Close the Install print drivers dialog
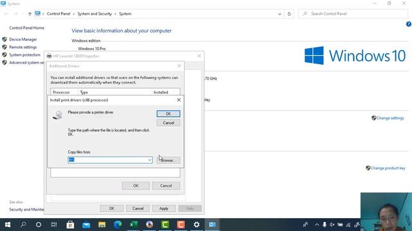412x231 pixels. click(179, 100)
